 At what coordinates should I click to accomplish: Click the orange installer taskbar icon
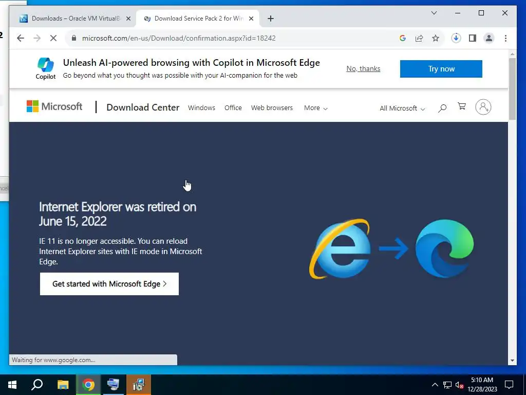coord(139,385)
